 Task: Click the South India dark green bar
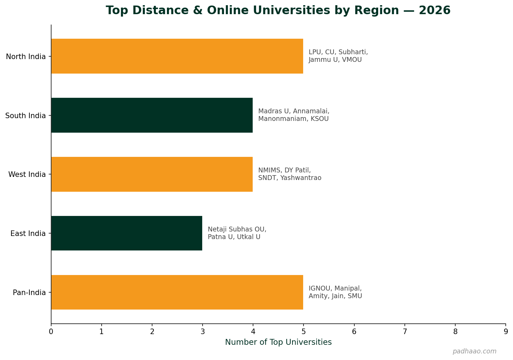pos(152,115)
